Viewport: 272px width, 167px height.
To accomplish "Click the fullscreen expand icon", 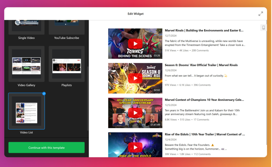I will tap(261, 14).
